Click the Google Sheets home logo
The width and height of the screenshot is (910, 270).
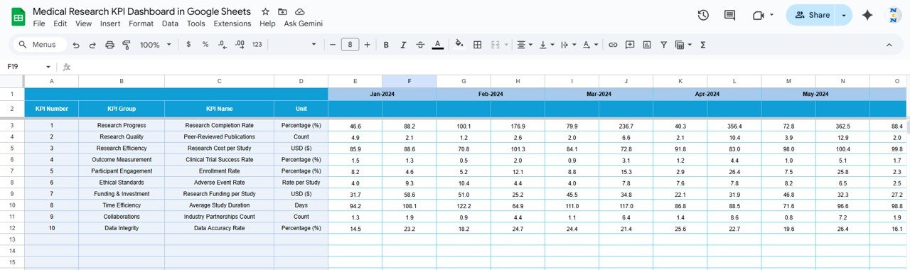(x=18, y=17)
